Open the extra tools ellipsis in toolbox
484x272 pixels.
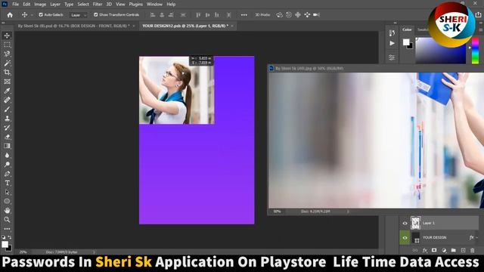point(7,229)
